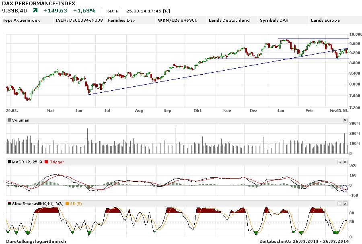Image resolution: width=362 pixels, height=244 pixels.
Task: Click the 7.600 price axis label
Action: click(x=355, y=96)
